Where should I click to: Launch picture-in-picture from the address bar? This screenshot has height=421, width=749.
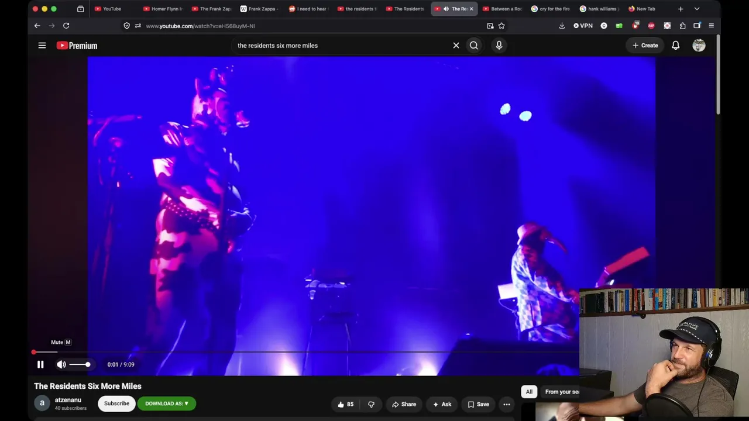[490, 26]
